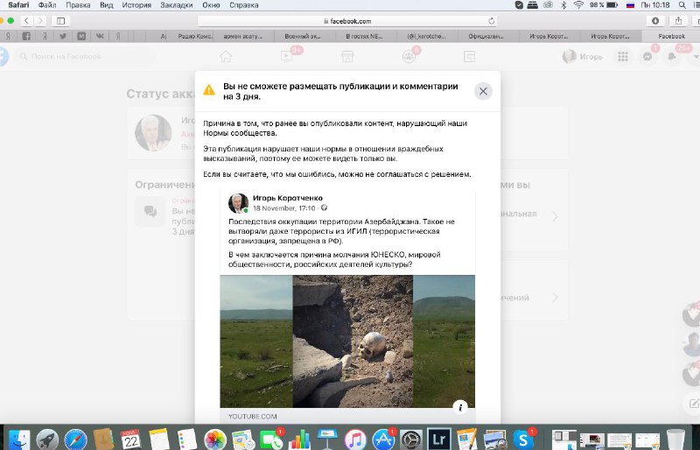This screenshot has height=450, width=700.
Task: Open the Russian flag input source menu
Action: coord(630,5)
